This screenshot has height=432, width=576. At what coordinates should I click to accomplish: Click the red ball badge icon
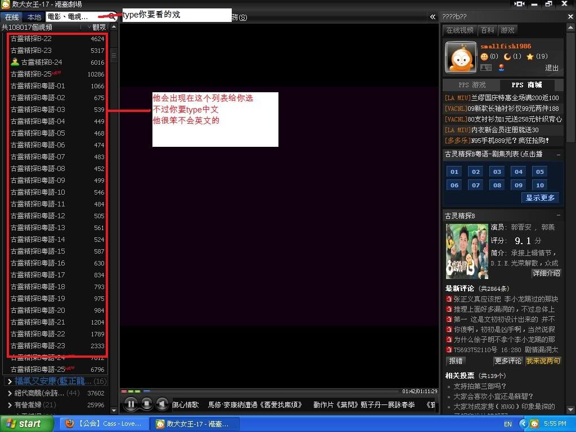(501, 67)
